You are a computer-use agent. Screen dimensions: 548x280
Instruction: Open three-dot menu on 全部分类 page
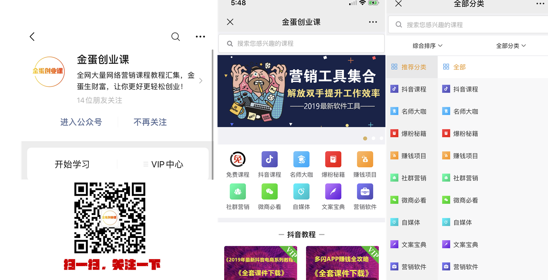[x=540, y=4]
